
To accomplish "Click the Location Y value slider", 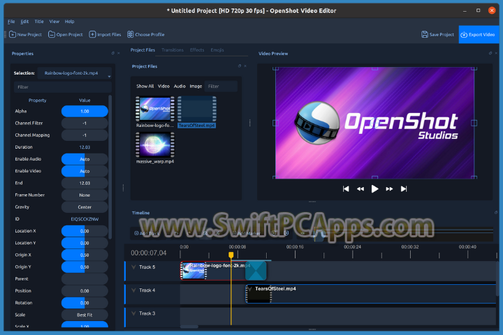I will (x=85, y=243).
